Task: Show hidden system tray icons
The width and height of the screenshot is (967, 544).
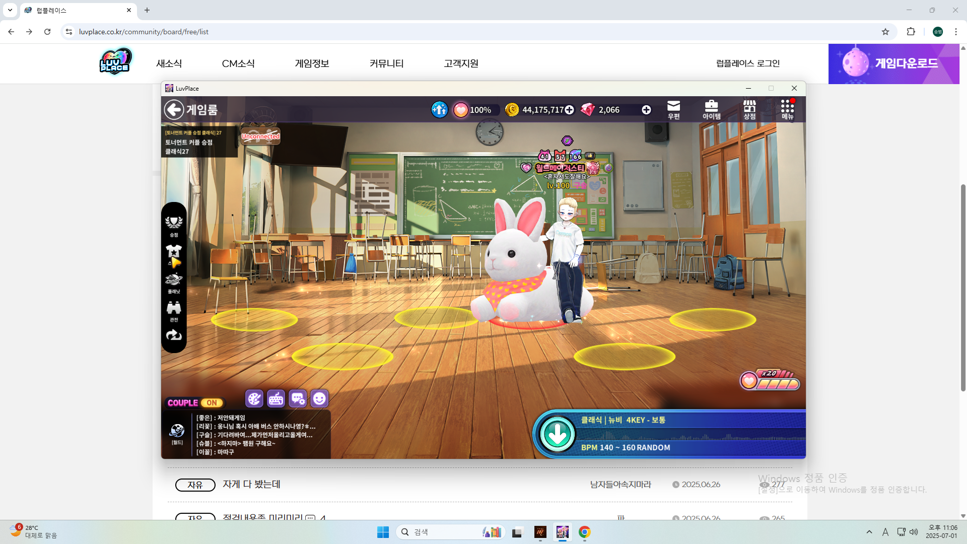Action: click(x=869, y=532)
